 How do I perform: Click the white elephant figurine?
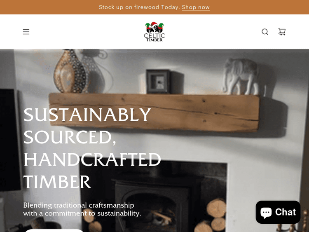pos(241,77)
